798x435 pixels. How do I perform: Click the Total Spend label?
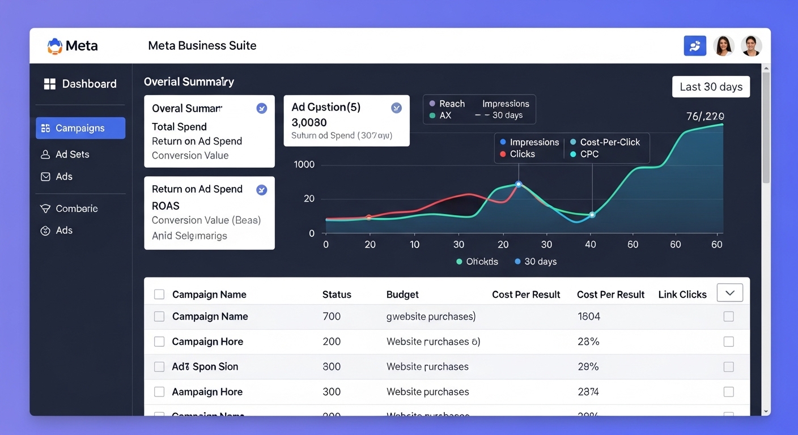[179, 127]
